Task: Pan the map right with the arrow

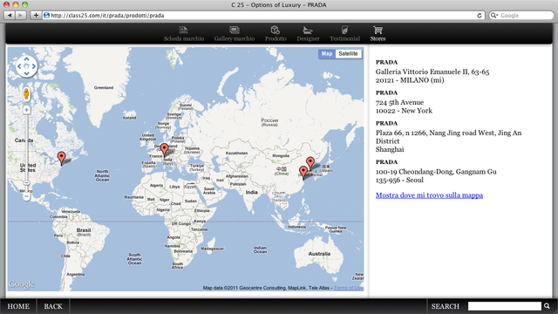Action: click(x=34, y=66)
